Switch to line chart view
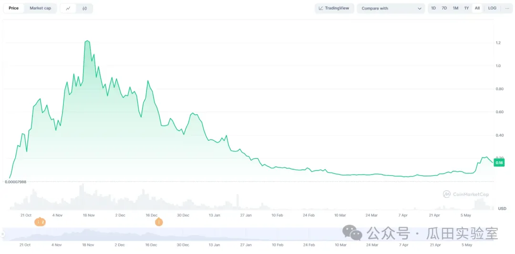515x254 pixels. pos(68,8)
